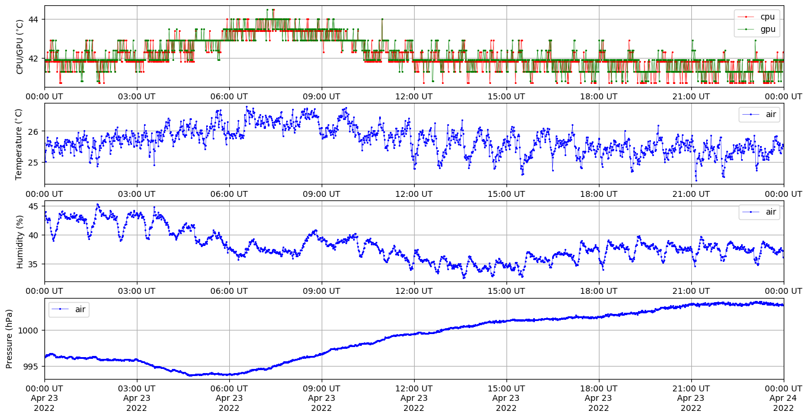Click the 1000 tick on Pressure axis

tap(28, 330)
